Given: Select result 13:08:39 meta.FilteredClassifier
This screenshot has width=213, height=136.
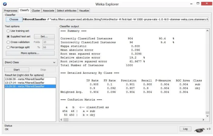Looking at the screenshot, I should point(30,79).
